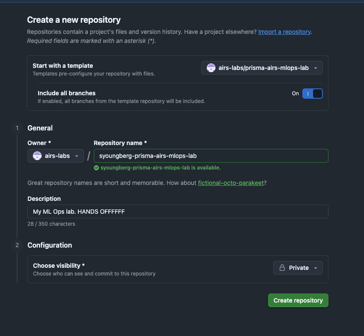
Task: Open the airs-labs/prisma-airs-mlops-lab template dropdown
Action: 262,68
